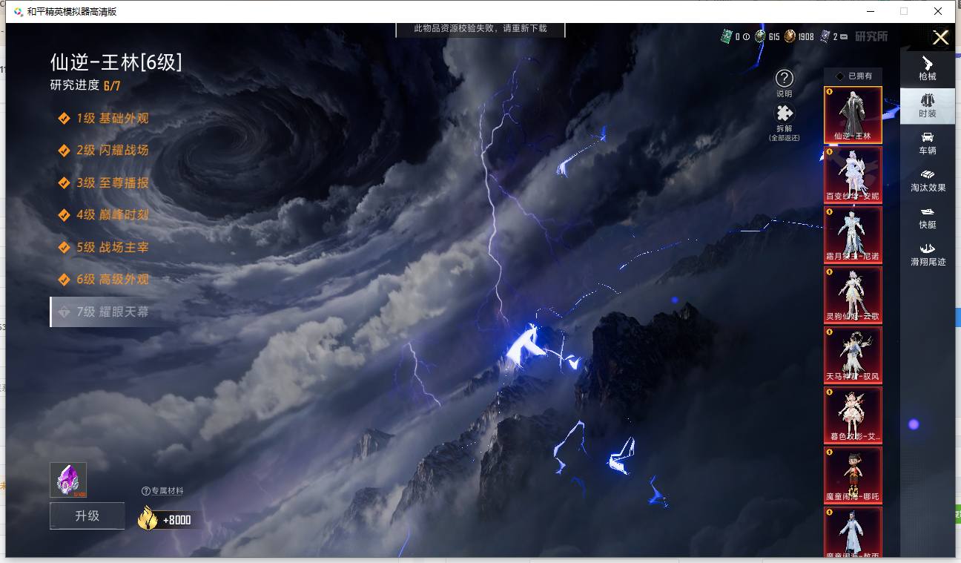Click the purple crystal material item

68,480
